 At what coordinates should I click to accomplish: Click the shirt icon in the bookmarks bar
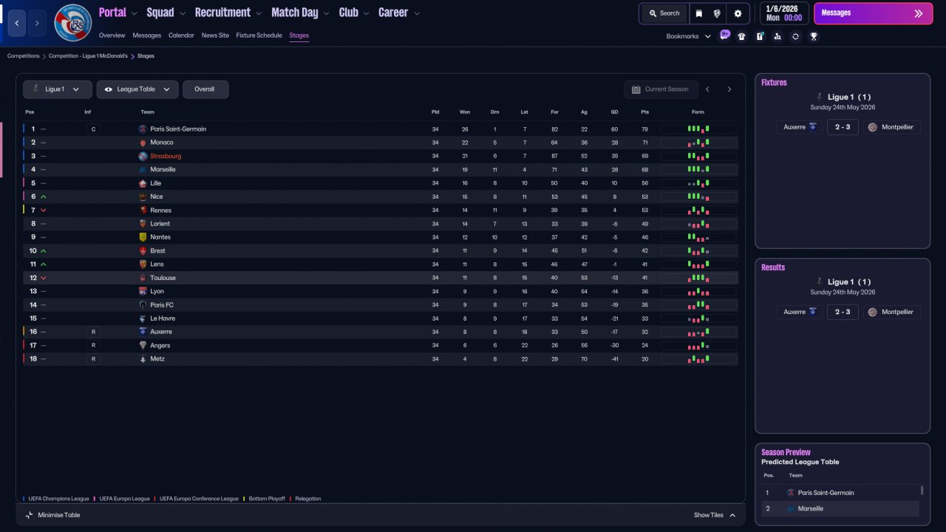[742, 36]
